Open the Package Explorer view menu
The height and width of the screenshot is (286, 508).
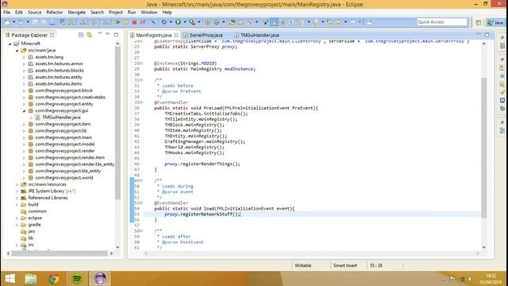coord(99,34)
